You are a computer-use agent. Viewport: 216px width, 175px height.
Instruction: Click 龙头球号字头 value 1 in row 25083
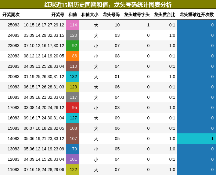[148, 25]
